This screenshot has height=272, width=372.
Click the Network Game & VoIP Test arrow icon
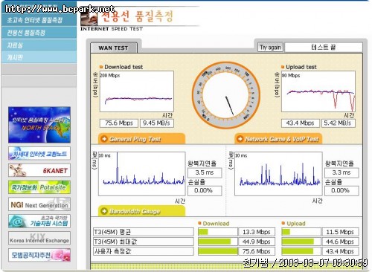(240, 139)
